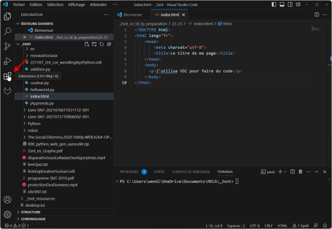Click the editor minimap preview
Viewport: 332px width, 229px height.
click(x=316, y=29)
